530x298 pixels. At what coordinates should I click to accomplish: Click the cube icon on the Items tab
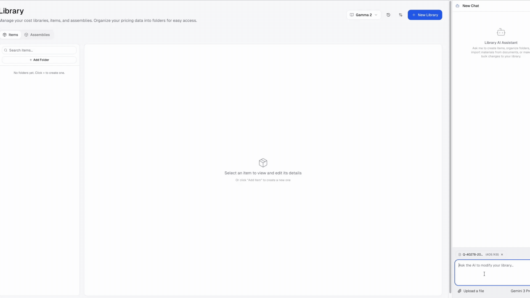pos(5,34)
